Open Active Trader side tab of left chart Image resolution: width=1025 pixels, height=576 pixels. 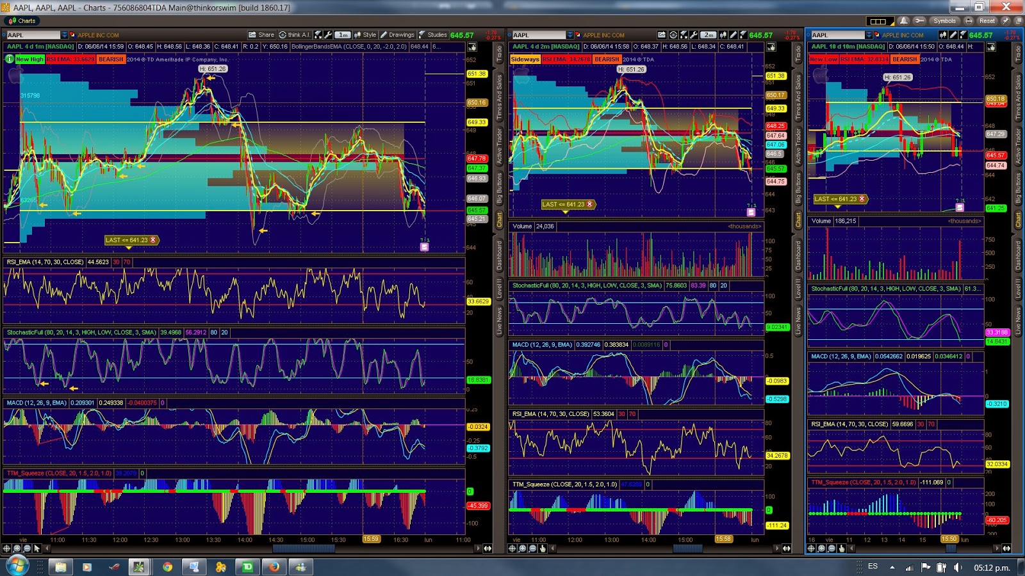coord(500,147)
